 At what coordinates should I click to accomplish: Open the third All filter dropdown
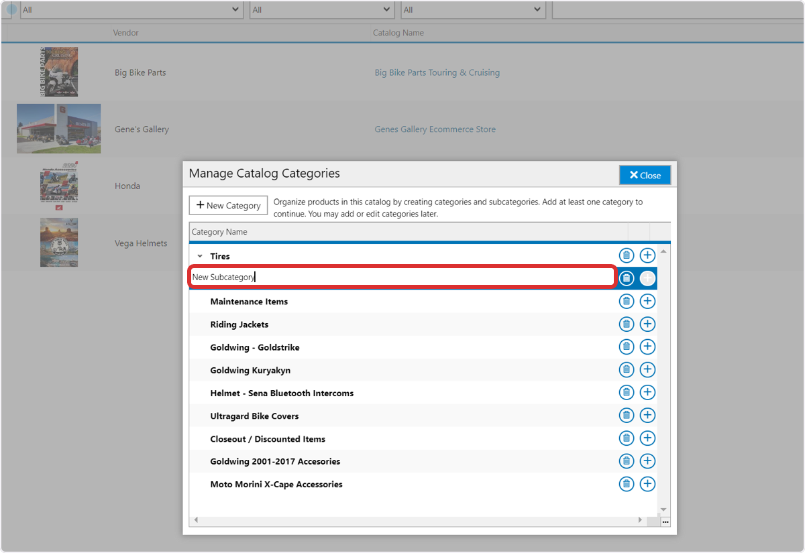[x=473, y=9]
